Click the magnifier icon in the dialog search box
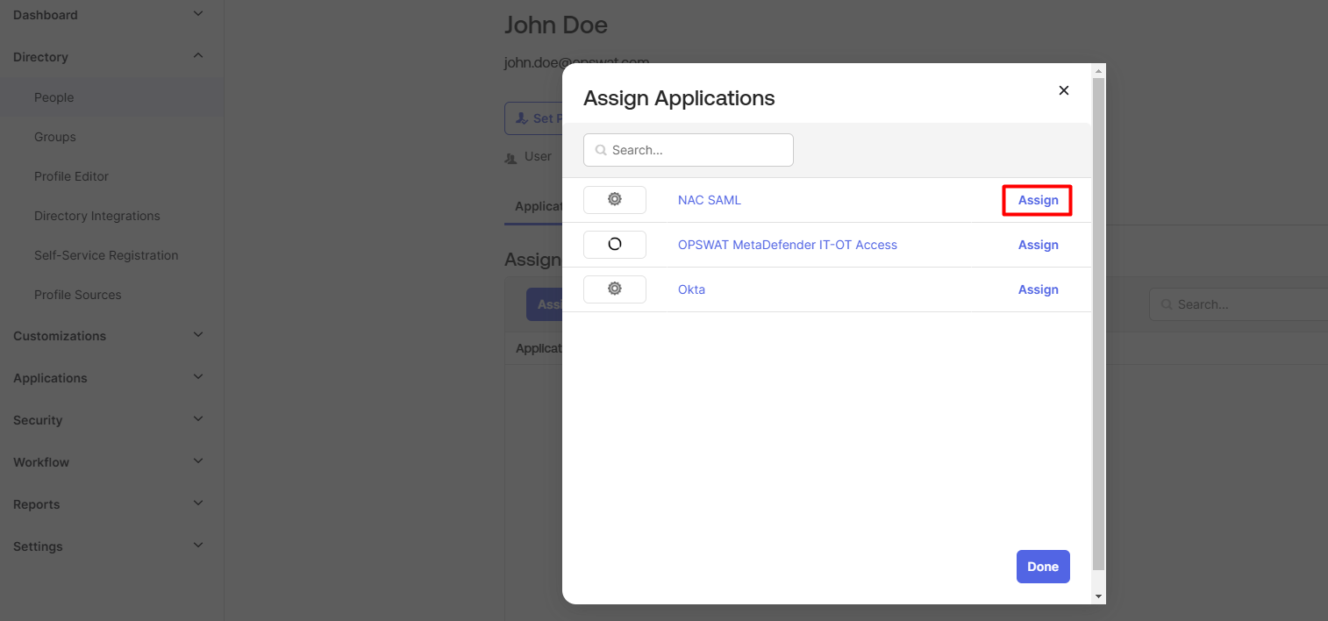This screenshot has width=1328, height=621. (601, 150)
